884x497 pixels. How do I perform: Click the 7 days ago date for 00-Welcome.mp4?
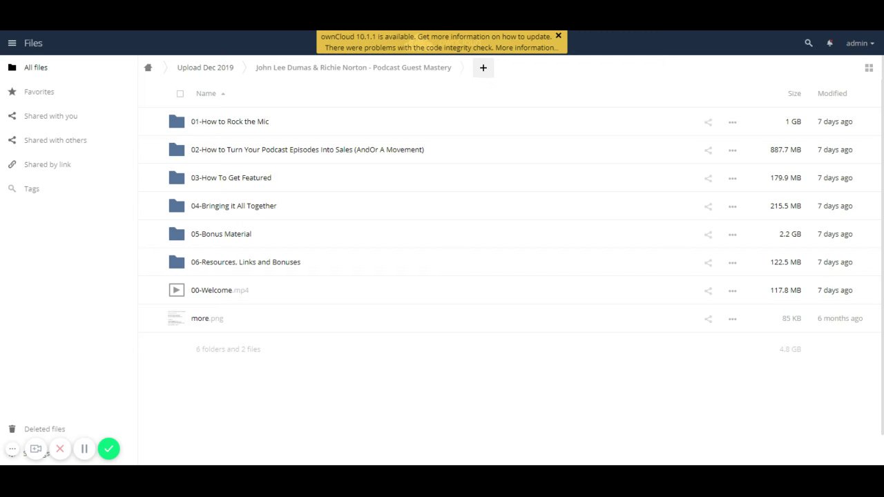point(835,291)
